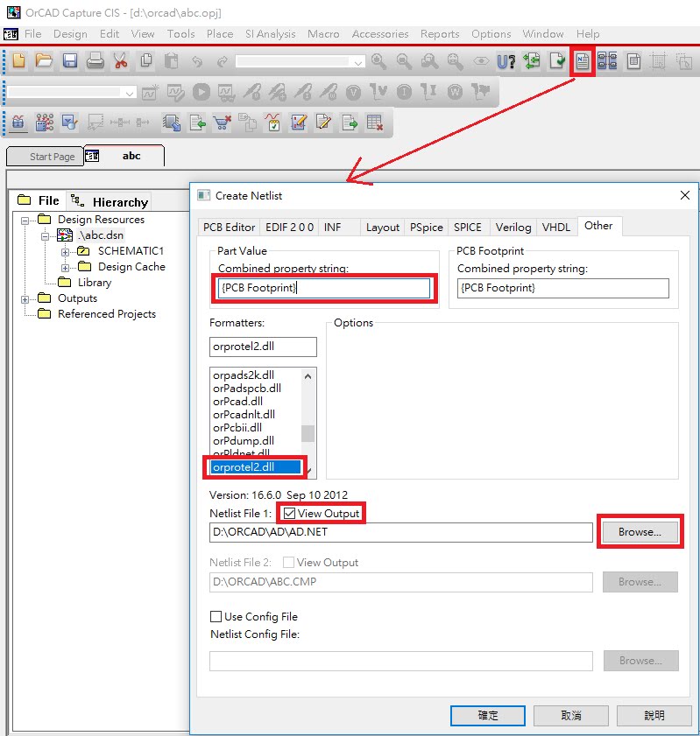Click the Cross Reference Parts icon
The height and width of the screenshot is (736, 700).
click(607, 61)
